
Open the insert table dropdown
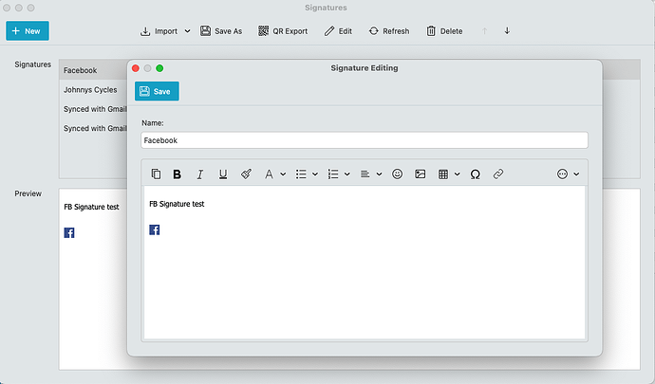pyautogui.click(x=448, y=174)
